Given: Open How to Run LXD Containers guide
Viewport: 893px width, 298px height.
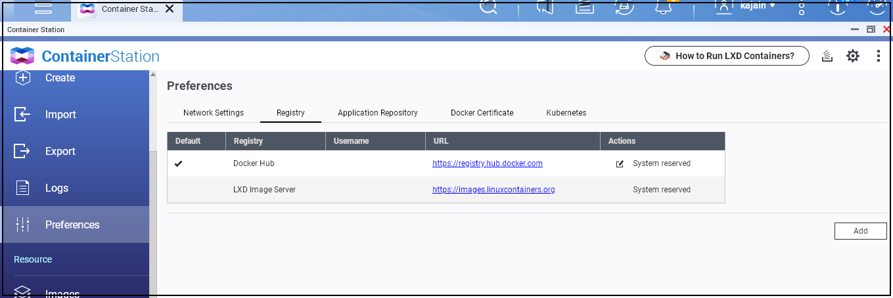Looking at the screenshot, I should click(728, 56).
